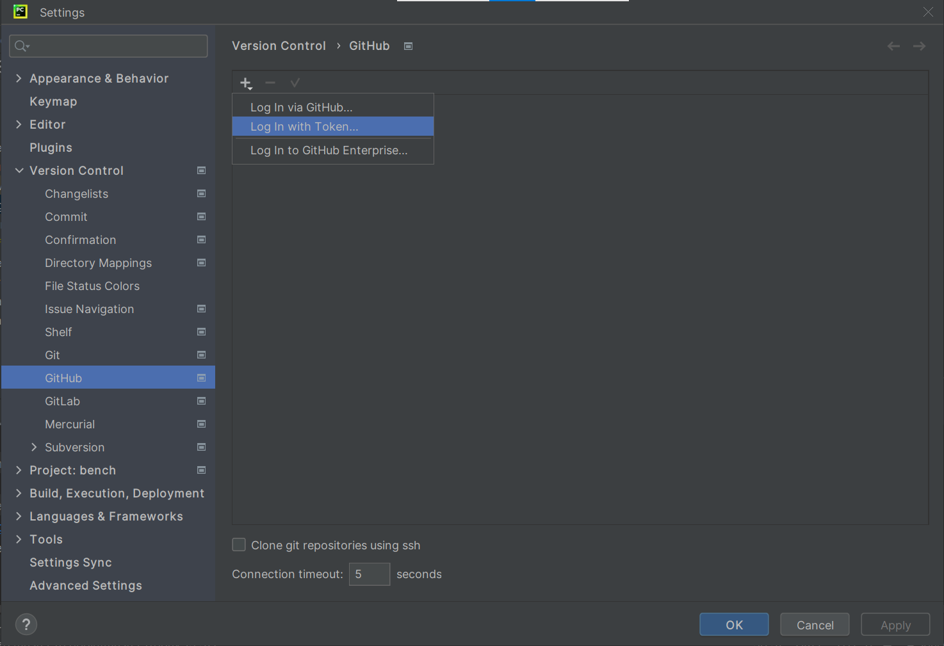
Task: Select Commit in the settings tree
Action: (x=66, y=216)
